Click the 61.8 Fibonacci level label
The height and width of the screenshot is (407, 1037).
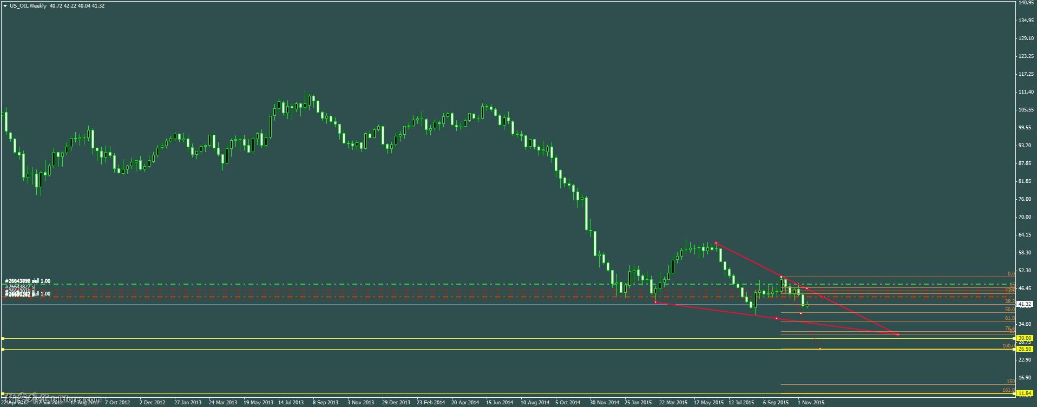tap(1009, 318)
